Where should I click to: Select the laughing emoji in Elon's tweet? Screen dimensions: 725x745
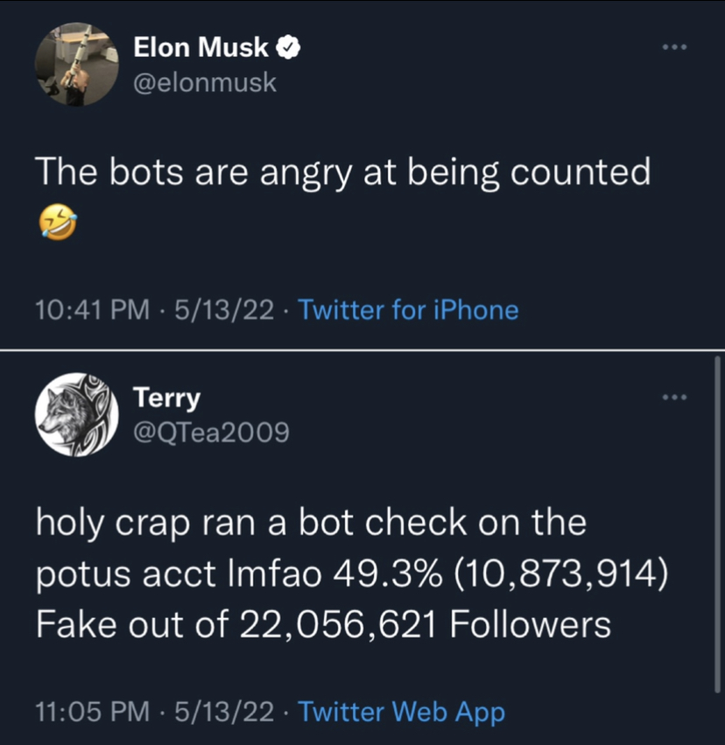(x=58, y=221)
